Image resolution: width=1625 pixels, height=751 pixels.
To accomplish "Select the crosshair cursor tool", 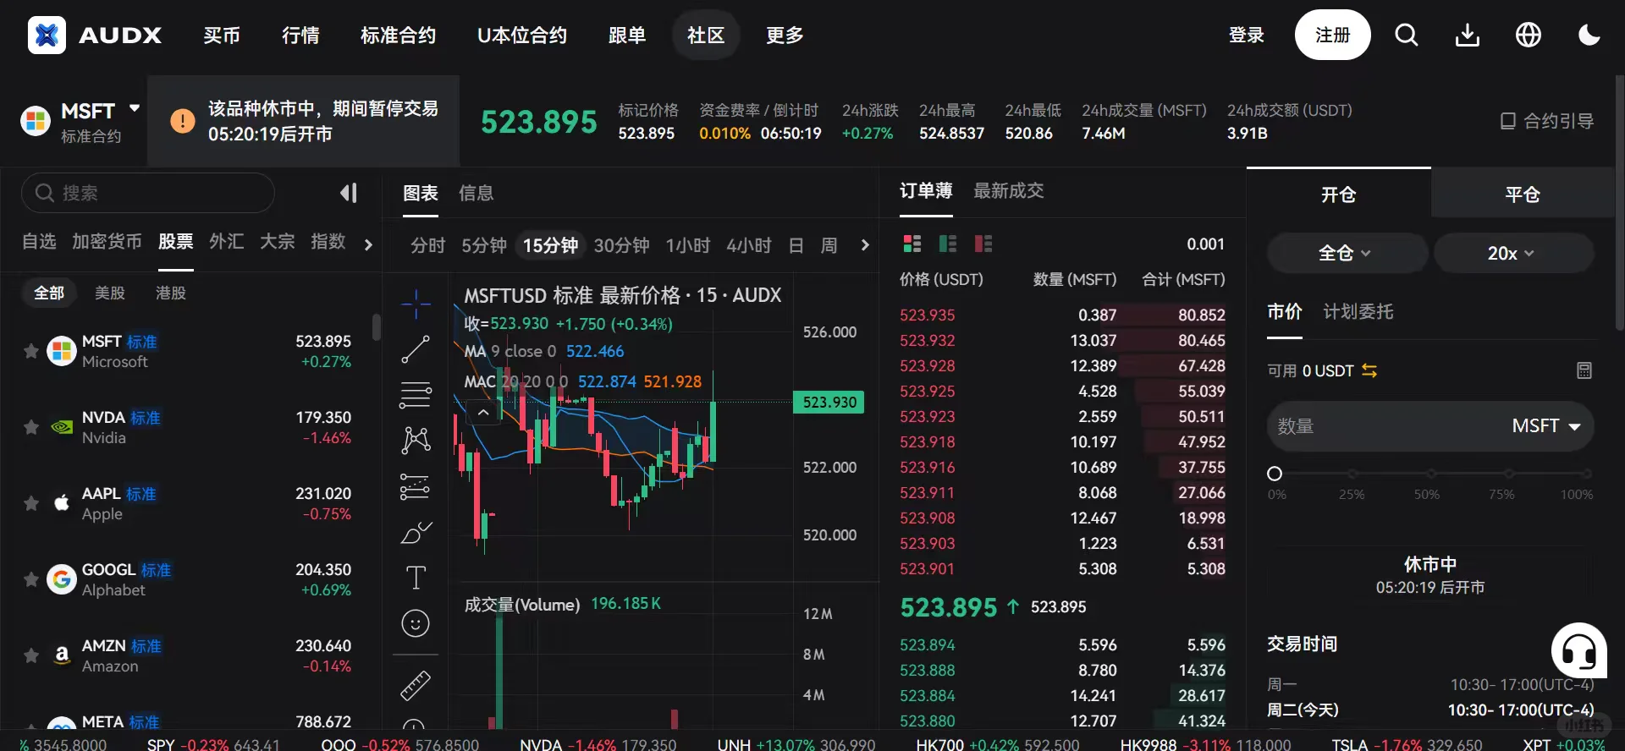I will 416,304.
